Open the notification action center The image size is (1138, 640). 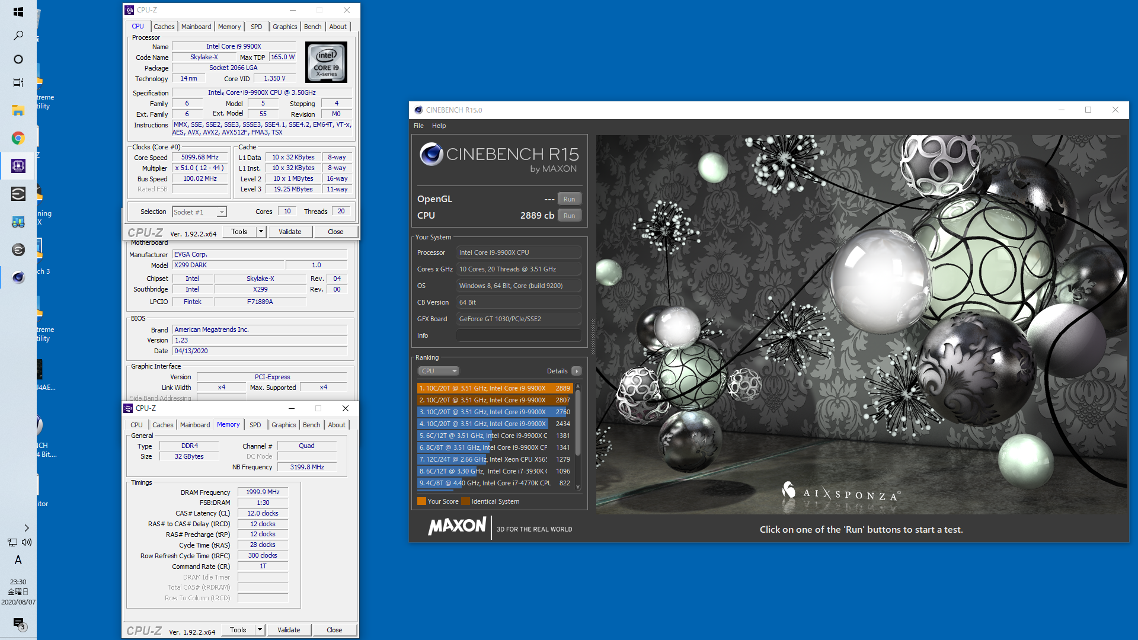[18, 623]
